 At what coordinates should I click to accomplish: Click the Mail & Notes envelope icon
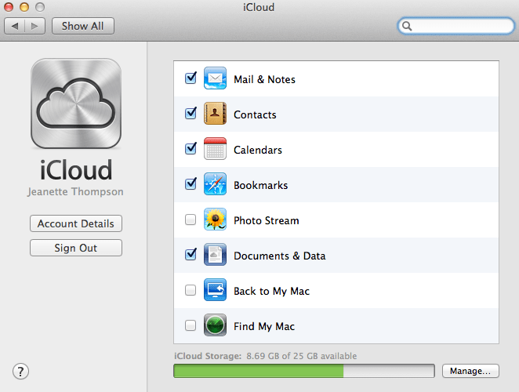tap(215, 78)
